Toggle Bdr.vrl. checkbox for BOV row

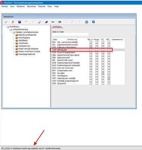(91, 42)
